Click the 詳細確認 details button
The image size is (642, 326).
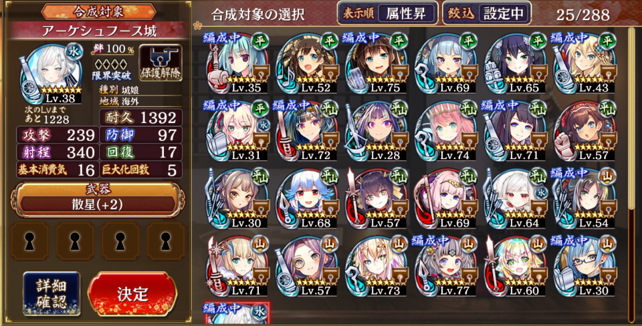(x=51, y=294)
